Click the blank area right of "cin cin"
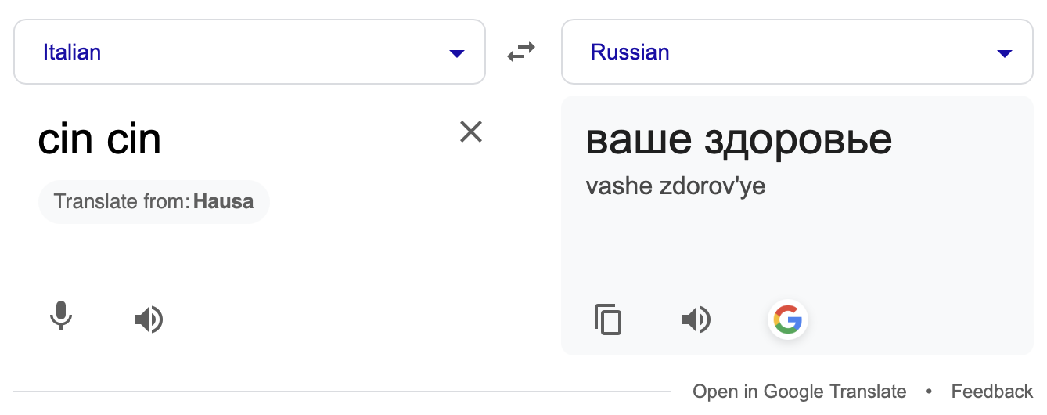Screen dimensions: 1047x415 313,139
